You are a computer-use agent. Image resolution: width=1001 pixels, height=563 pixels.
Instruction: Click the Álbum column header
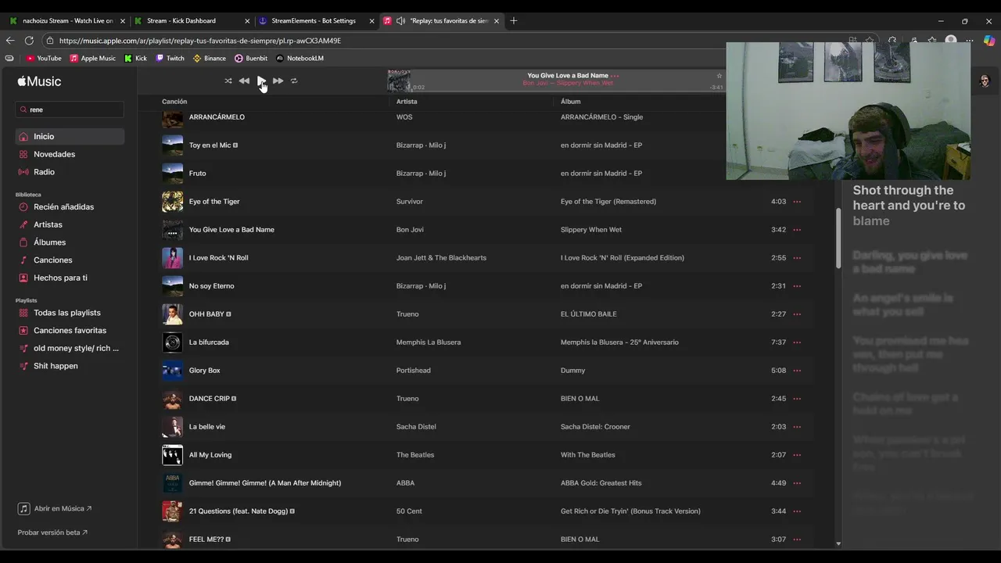571,102
